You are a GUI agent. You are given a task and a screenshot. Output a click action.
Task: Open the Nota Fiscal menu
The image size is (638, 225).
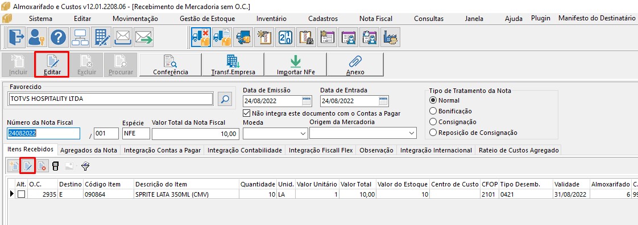[376, 18]
